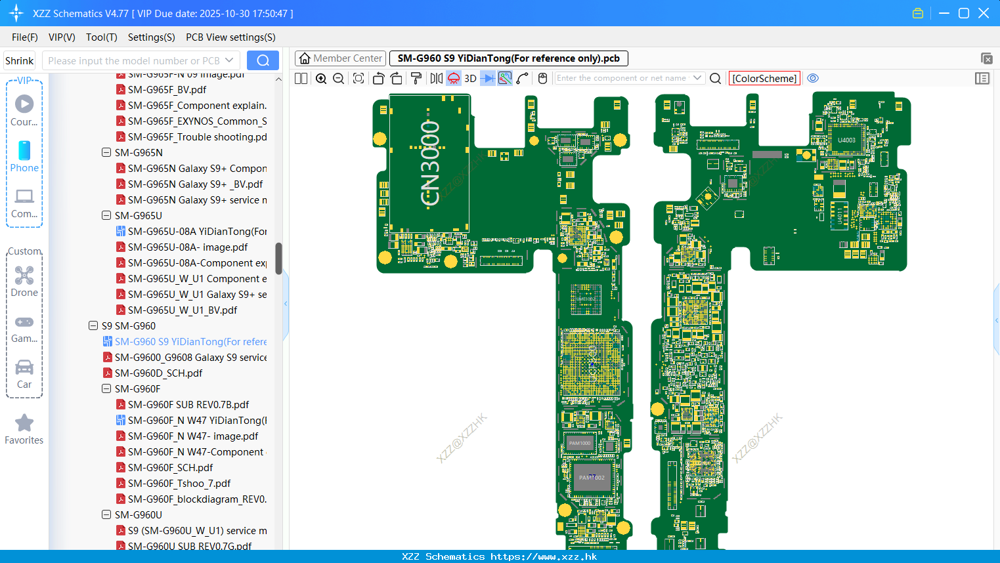This screenshot has height=563, width=1000.
Task: Open the gift box icon in title bar
Action: [918, 13]
